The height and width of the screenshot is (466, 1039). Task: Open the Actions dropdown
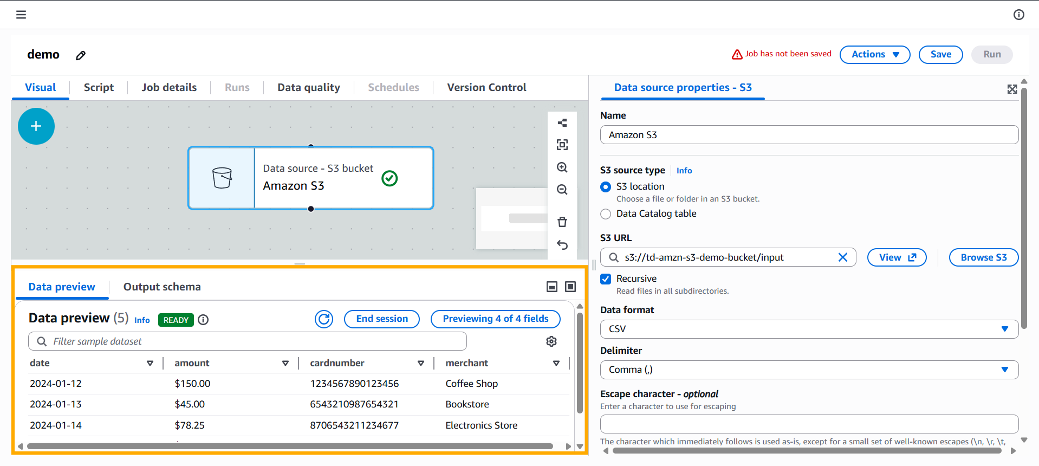pyautogui.click(x=875, y=54)
